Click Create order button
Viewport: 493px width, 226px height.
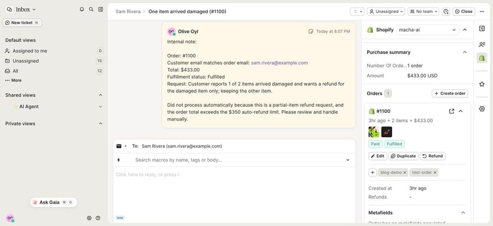(x=450, y=94)
